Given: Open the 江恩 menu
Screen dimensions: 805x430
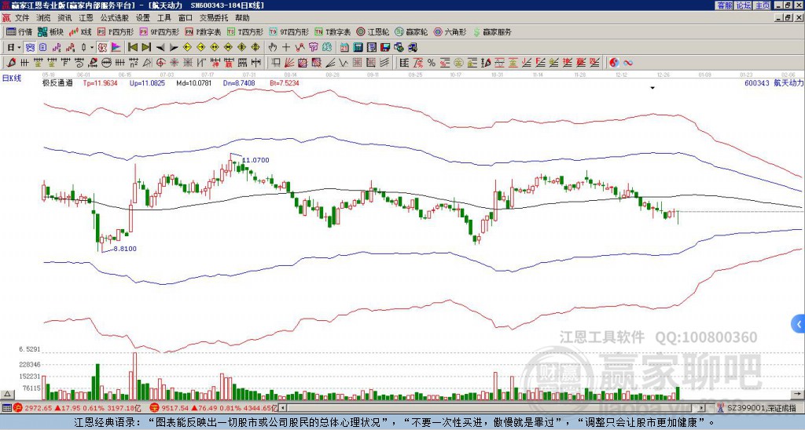Looking at the screenshot, I should pyautogui.click(x=86, y=18).
